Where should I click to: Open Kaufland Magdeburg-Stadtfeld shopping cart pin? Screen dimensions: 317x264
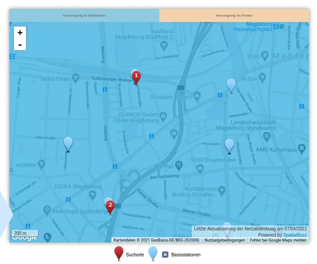click(164, 46)
